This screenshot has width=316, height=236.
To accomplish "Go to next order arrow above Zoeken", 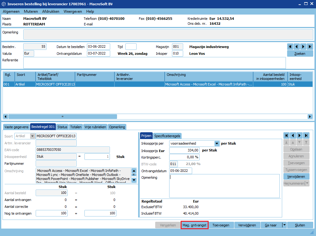I will coord(303,47).
